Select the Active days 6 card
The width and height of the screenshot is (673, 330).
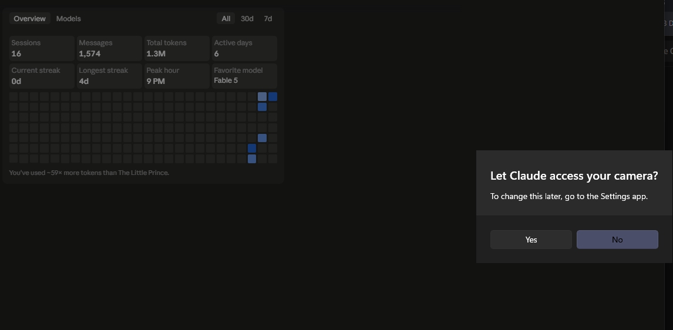tap(245, 48)
